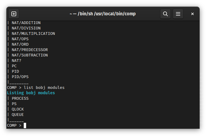Screen dimensions: 206x136
Task: Click the terminal cursor at last prompt
Action: (25, 125)
